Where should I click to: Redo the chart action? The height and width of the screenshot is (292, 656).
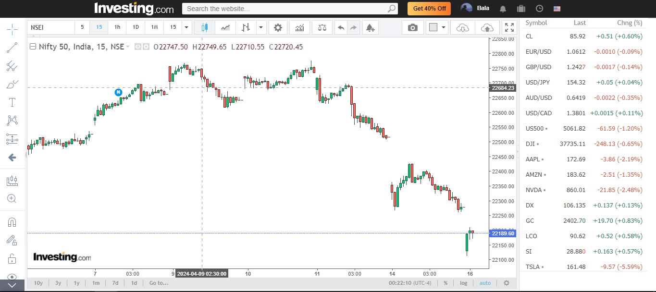click(353, 27)
